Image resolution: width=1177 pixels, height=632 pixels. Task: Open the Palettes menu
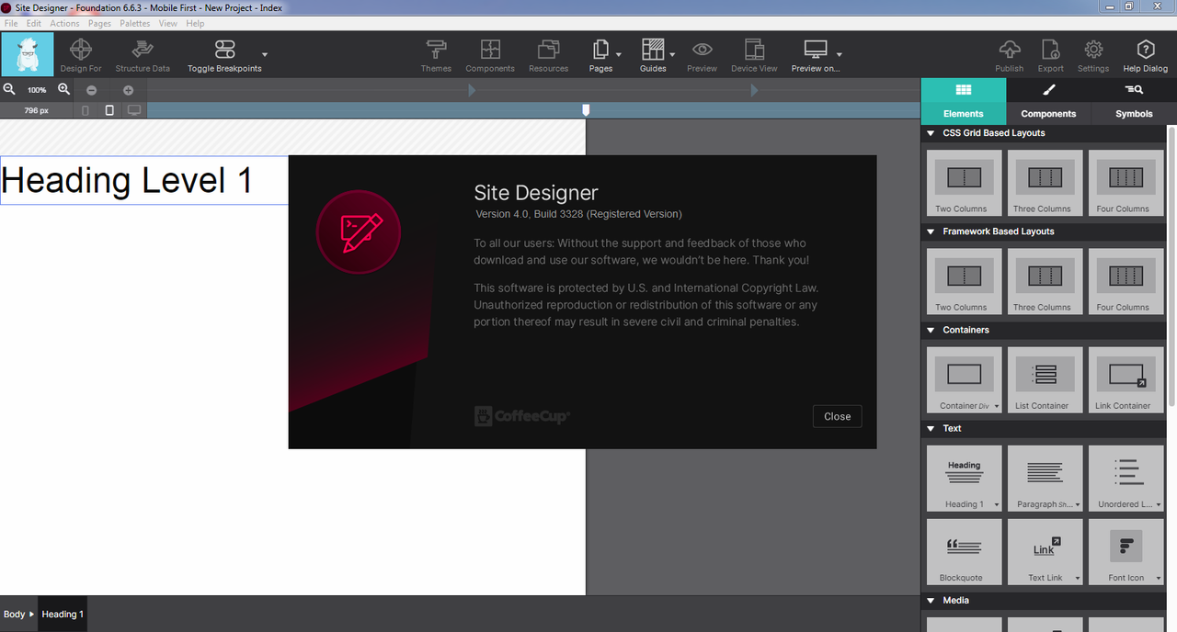[135, 24]
